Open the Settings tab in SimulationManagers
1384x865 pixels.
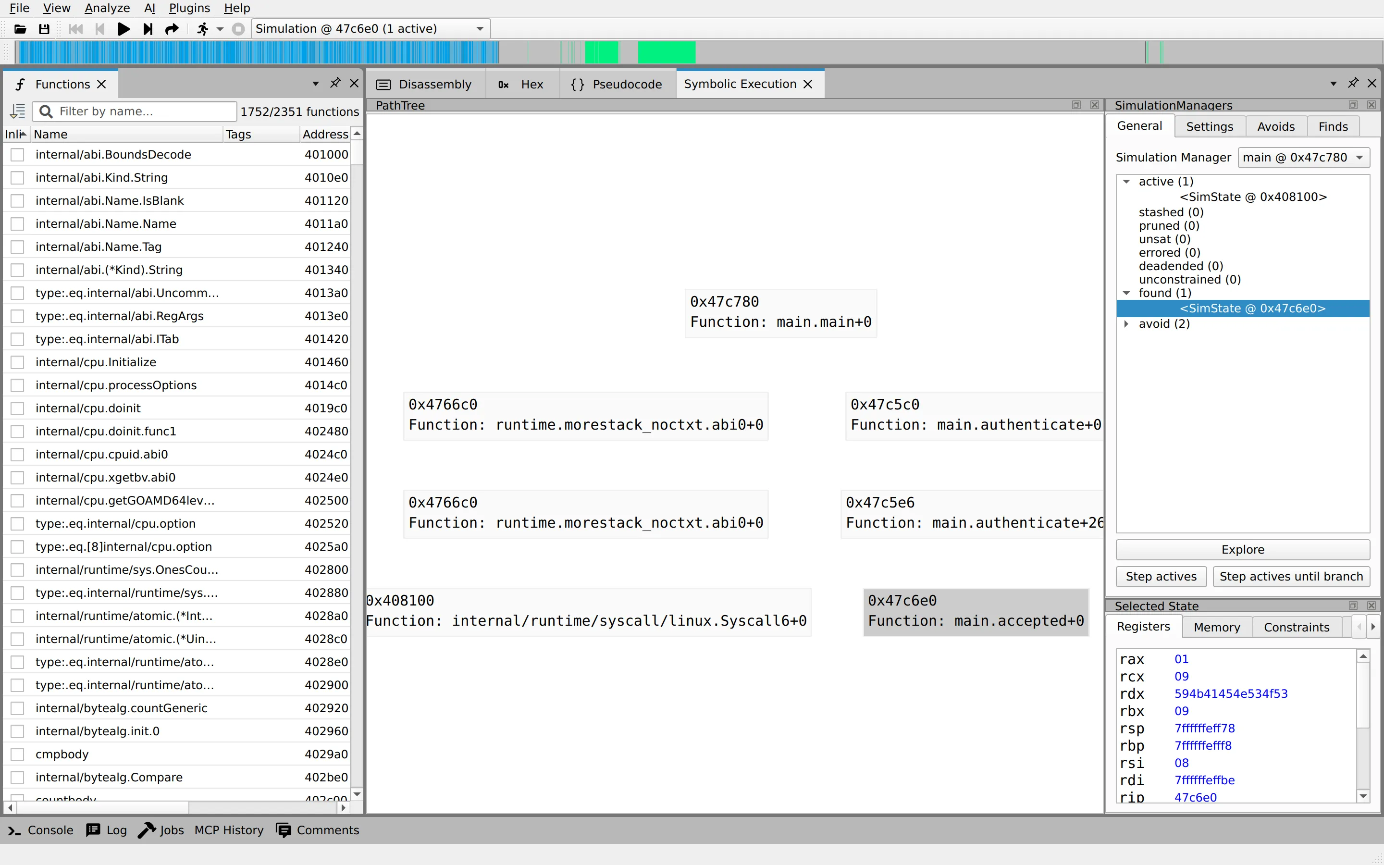tap(1209, 126)
